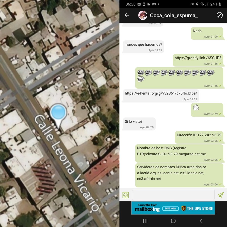Open the emoji picker smiley icon

[x=126, y=195]
